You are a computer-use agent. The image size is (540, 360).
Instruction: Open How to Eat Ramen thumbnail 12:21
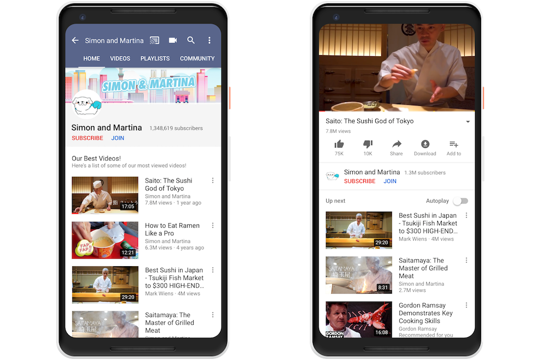(x=105, y=240)
